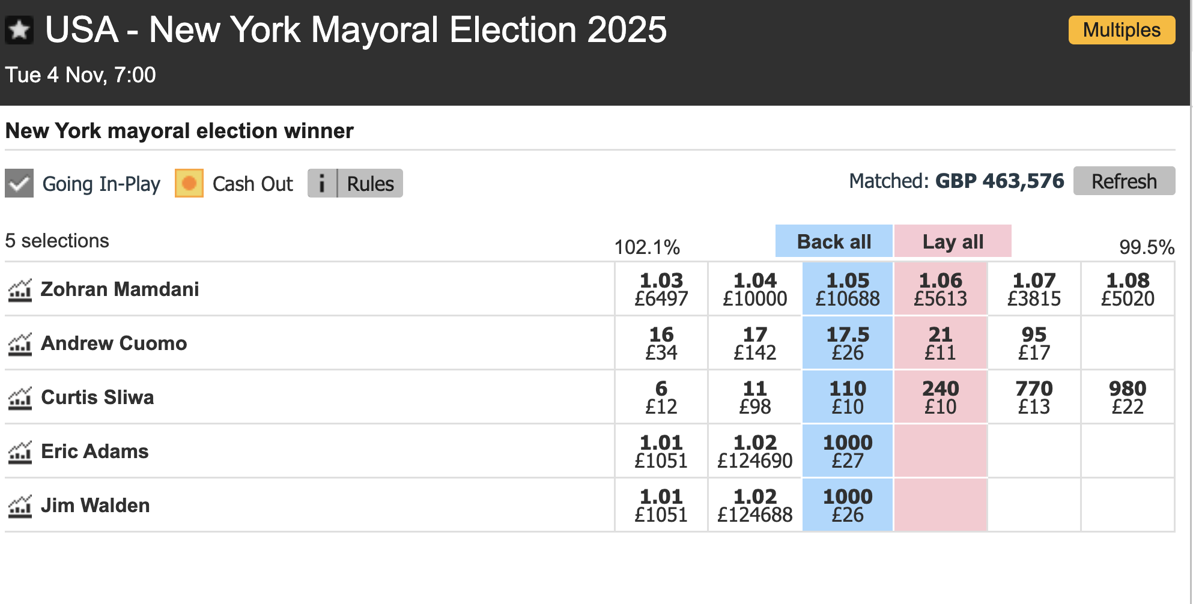Click the orange Cash Out icon
This screenshot has width=1193, height=604.
click(x=189, y=183)
